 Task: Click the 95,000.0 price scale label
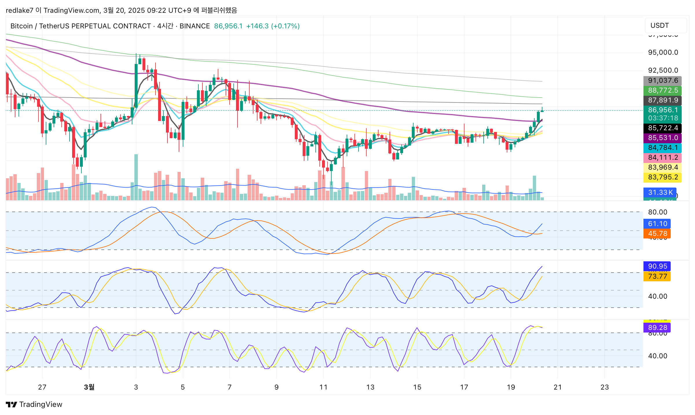663,52
